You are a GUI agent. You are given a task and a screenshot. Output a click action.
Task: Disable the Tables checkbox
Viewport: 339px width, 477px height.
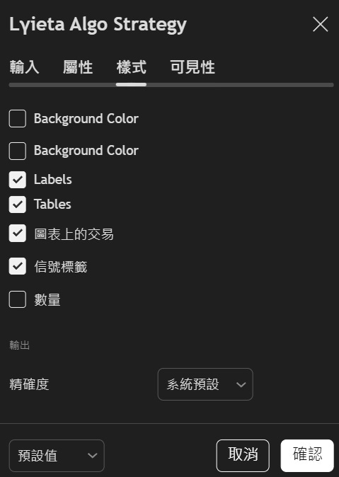[18, 204]
